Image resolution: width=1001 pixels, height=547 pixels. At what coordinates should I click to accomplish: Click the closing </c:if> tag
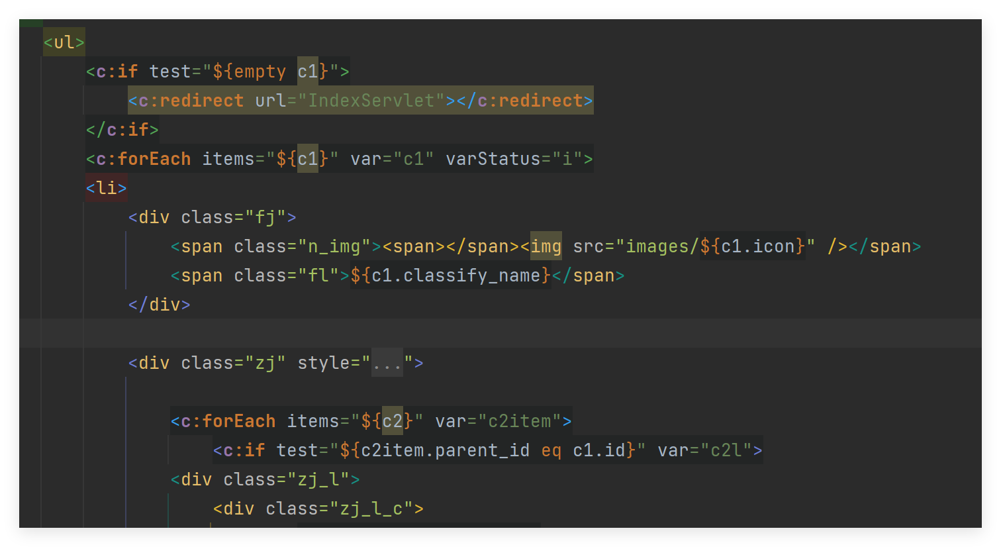tap(122, 130)
